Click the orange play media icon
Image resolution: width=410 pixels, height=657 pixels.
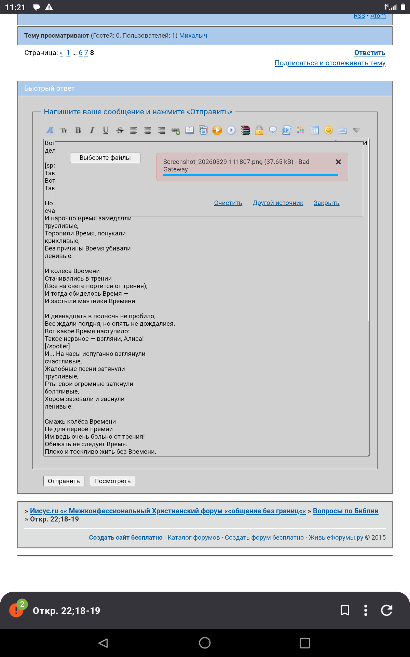(x=217, y=130)
